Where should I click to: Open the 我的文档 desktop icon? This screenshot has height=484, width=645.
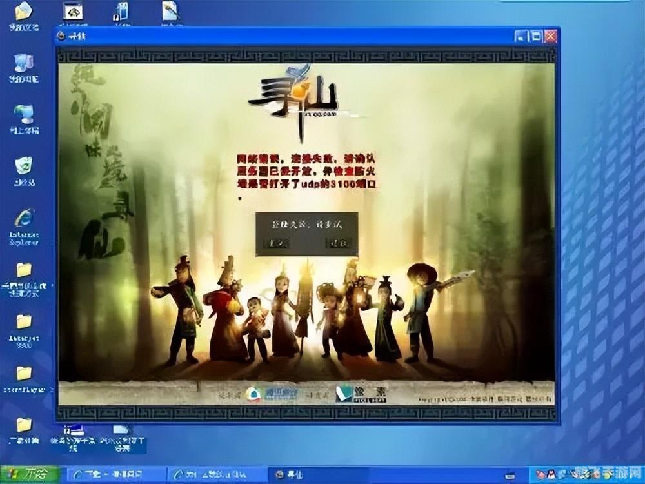(x=23, y=13)
